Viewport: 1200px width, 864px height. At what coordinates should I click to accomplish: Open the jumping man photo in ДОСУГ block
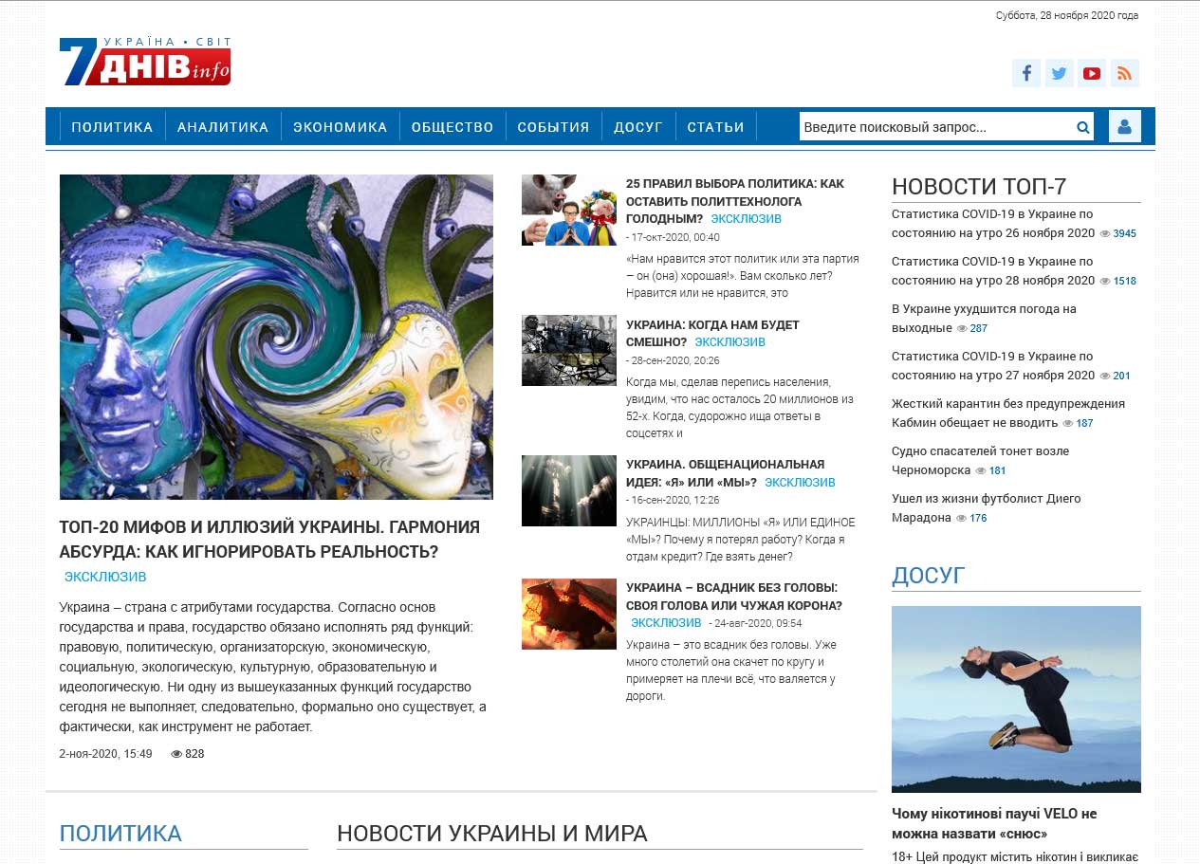pyautogui.click(x=1015, y=699)
